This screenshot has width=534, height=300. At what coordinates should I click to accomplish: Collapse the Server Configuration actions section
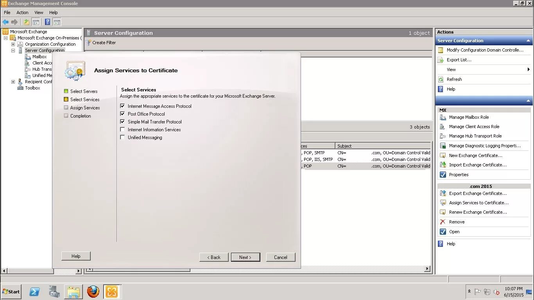pyautogui.click(x=529, y=41)
